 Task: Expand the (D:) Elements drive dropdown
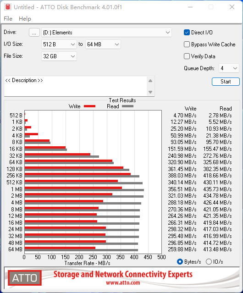click(x=106, y=33)
